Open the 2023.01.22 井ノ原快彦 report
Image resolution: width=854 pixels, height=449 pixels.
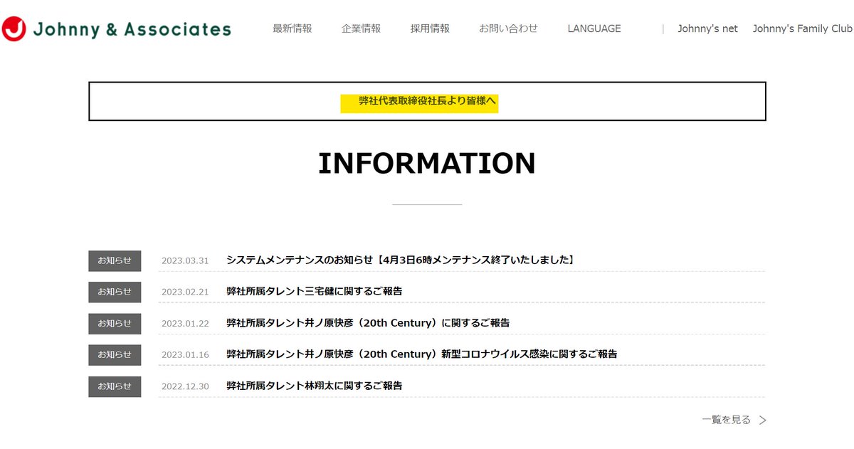click(x=368, y=322)
